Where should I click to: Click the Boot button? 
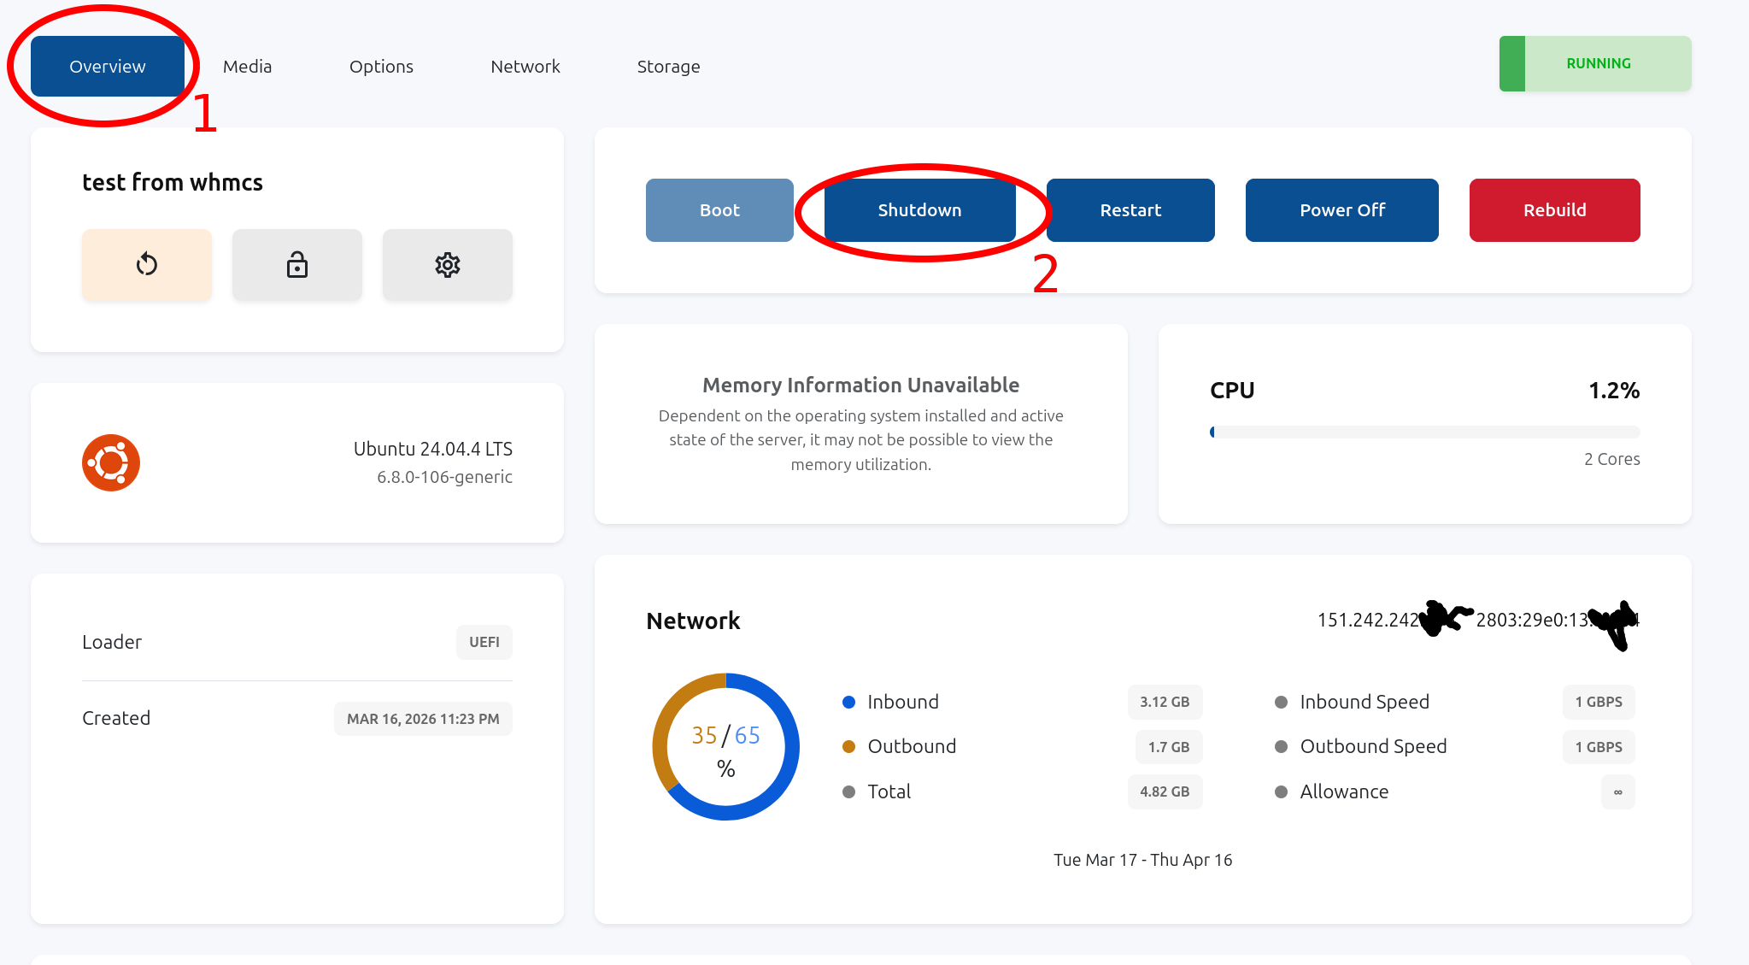pyautogui.click(x=719, y=210)
